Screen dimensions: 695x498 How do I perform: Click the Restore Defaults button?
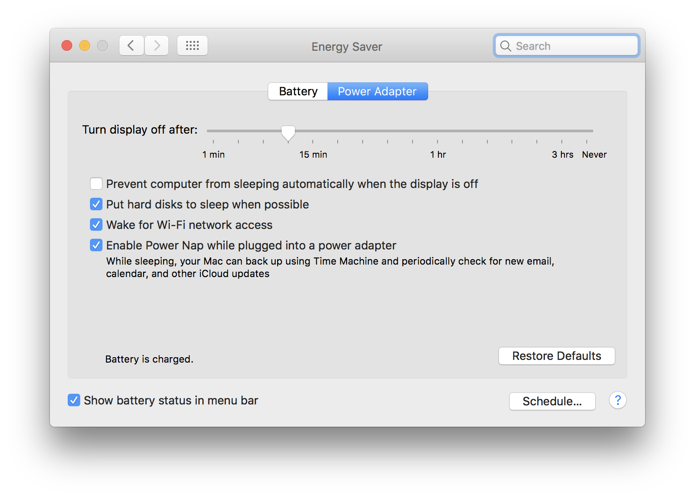pos(556,356)
